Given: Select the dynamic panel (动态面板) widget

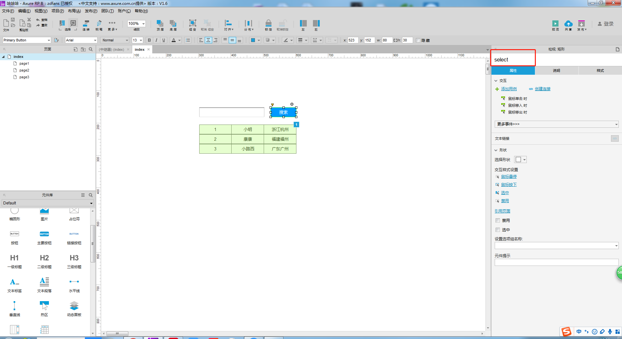Looking at the screenshot, I should pos(74,309).
